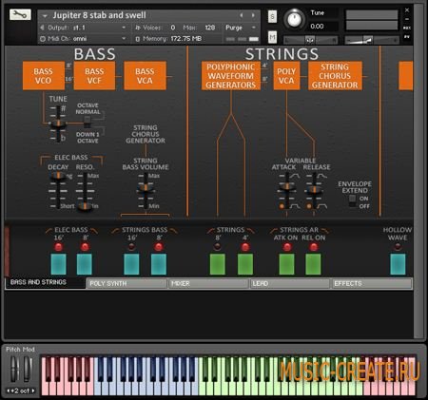The height and width of the screenshot is (400, 428).
Task: Solo the instrument with S button
Action: (272, 17)
